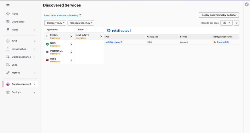This screenshot has height=133, width=250.
Task: Open the catalog-mysql-0 pod link
Action: click(x=114, y=42)
